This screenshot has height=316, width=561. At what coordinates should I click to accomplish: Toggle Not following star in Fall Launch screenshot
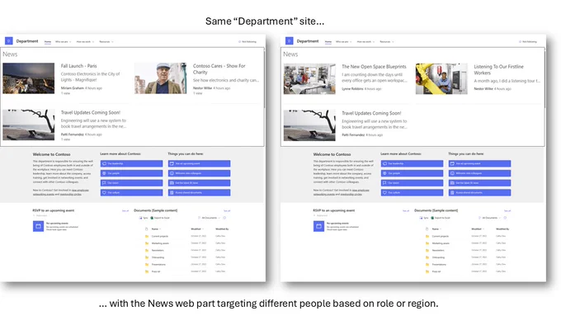[x=240, y=41]
